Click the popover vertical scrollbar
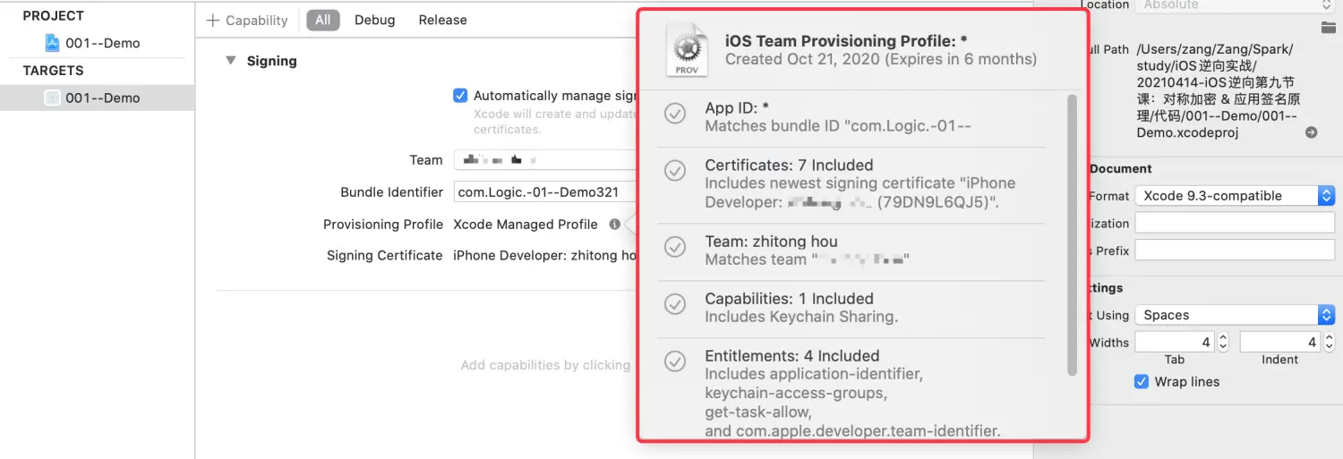The width and height of the screenshot is (1343, 459). 1073,235
